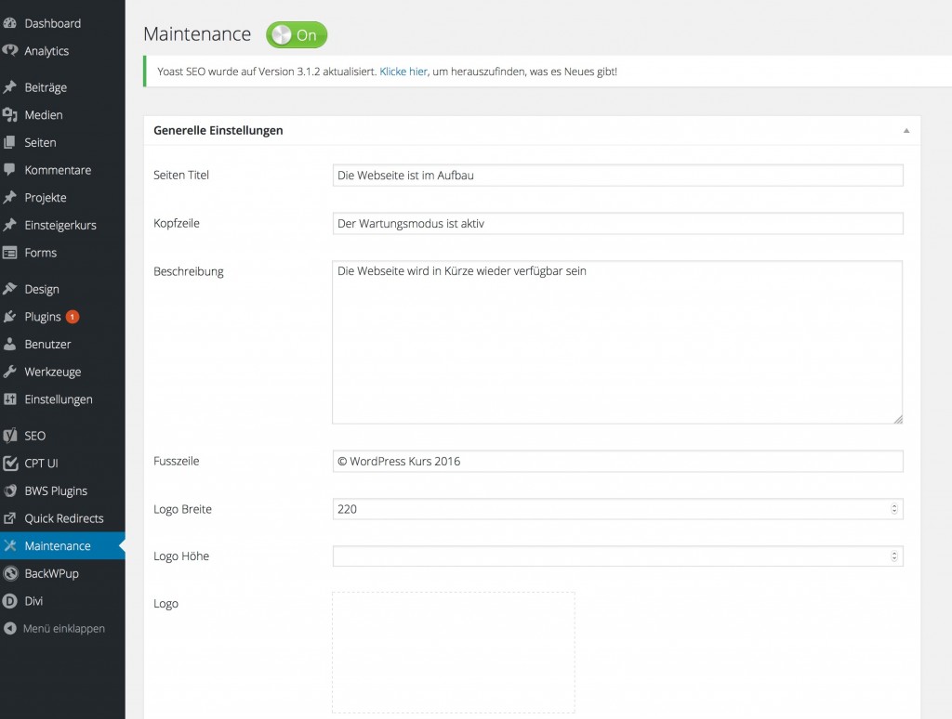Select Beiträge in the sidebar
Viewport: 952px width, 719px height.
pyautogui.click(x=46, y=87)
